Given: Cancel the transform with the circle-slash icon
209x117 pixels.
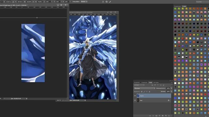Looking at the screenshot, I should [107, 2].
